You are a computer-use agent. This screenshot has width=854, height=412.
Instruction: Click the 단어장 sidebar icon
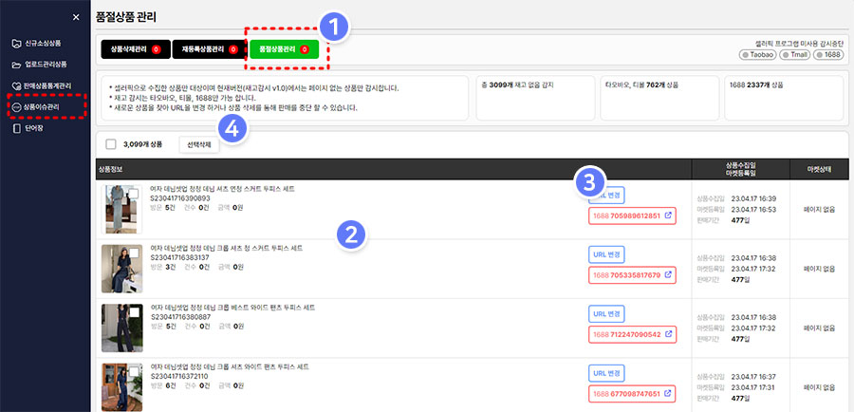click(16, 128)
